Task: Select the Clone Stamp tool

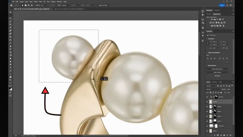Action: pyautogui.click(x=10, y=46)
